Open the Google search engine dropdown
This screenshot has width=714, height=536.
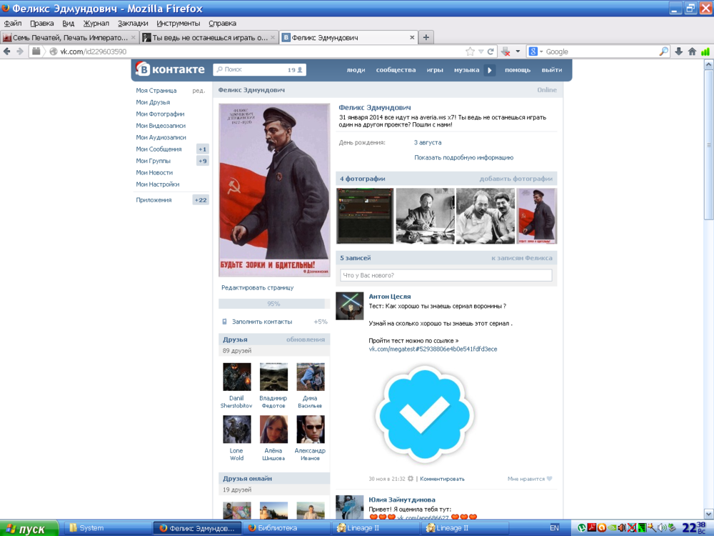[535, 51]
